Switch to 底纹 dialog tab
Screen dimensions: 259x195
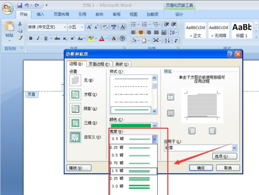(x=122, y=64)
